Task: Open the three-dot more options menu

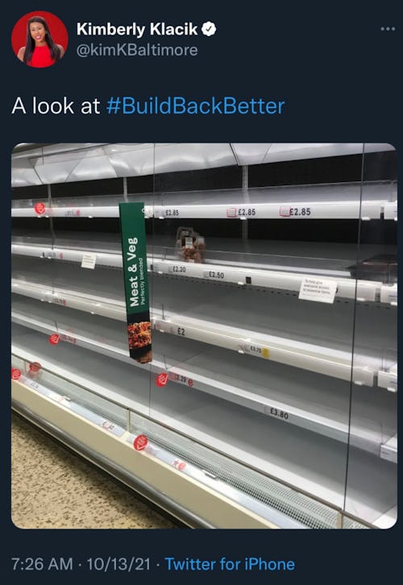Action: click(x=388, y=29)
